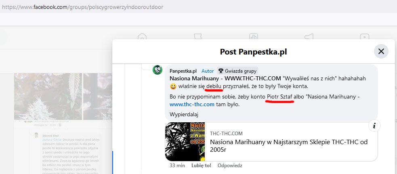Click the Post Panpestka.pl dialog title
The height and width of the screenshot is (174, 397).
coord(253,52)
